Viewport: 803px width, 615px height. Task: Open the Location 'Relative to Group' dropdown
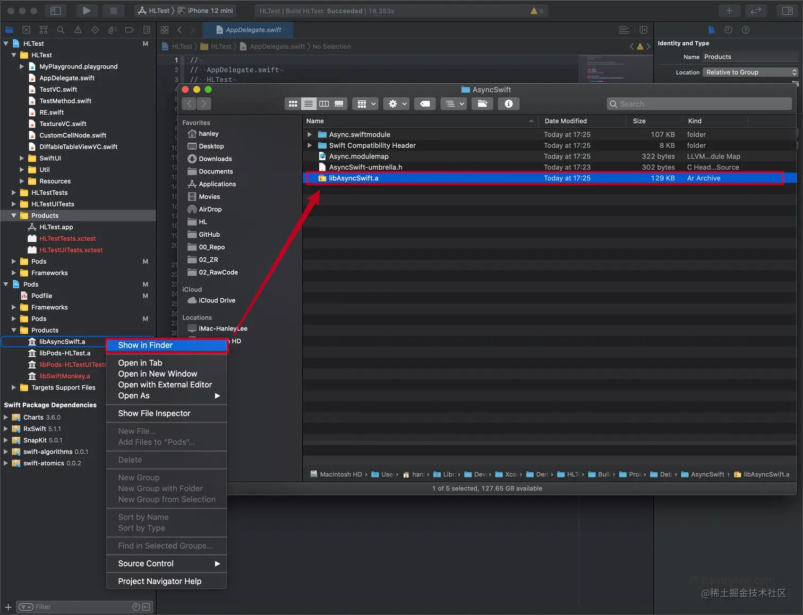click(750, 72)
